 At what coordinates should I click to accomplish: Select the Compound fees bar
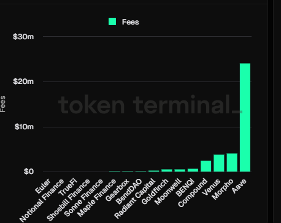(206, 166)
